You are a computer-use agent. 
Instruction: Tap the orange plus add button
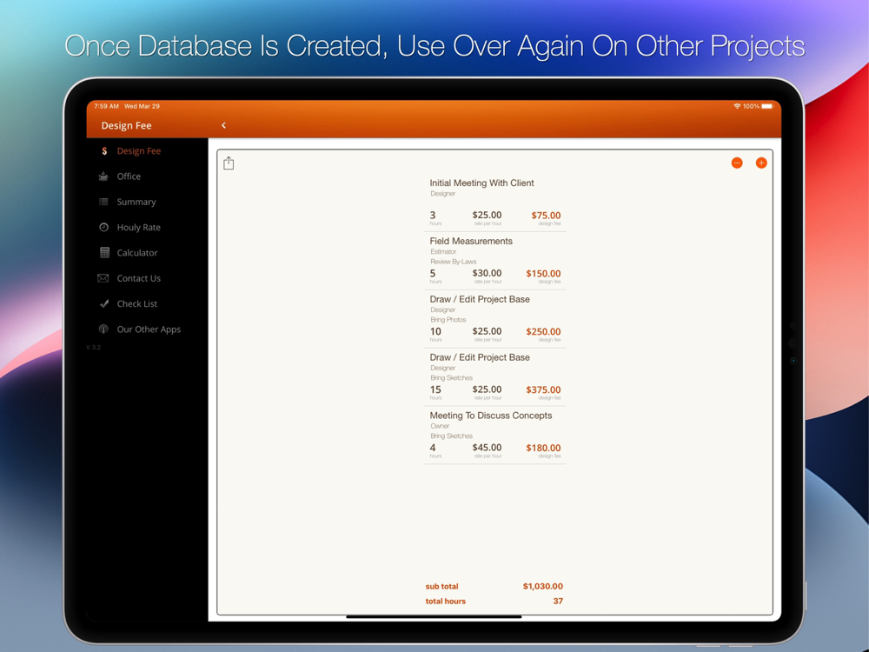pos(761,163)
